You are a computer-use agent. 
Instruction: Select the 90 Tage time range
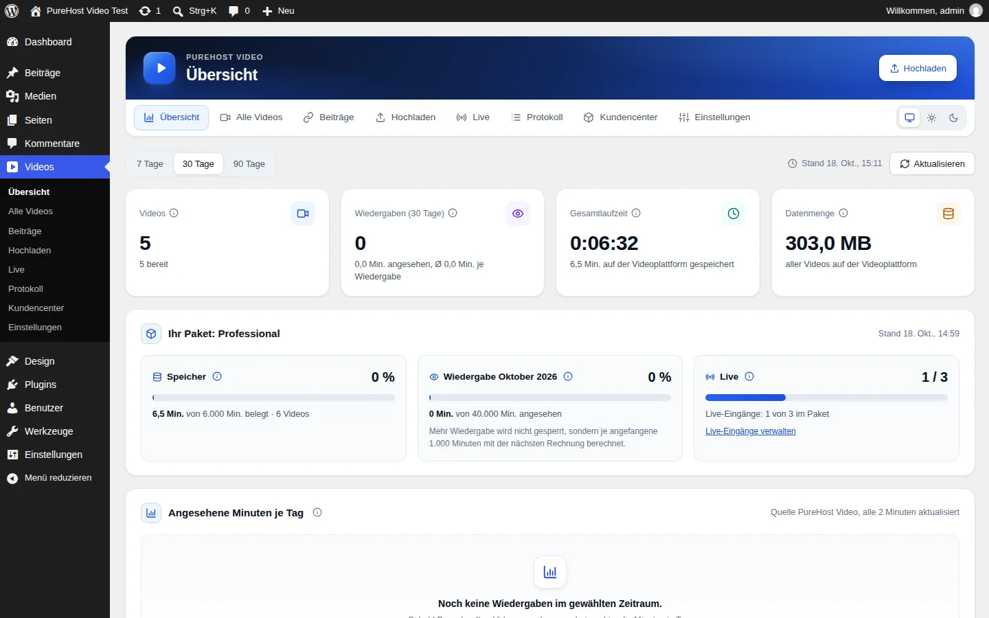point(249,163)
